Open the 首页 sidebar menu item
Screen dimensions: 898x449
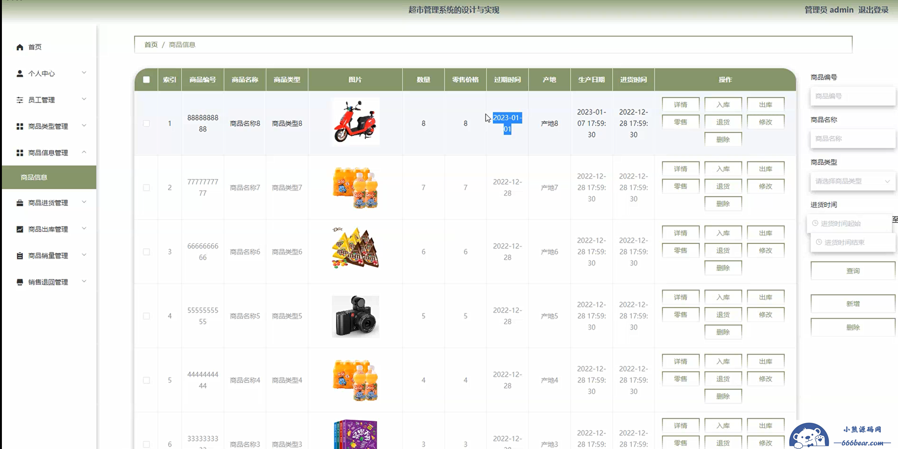(49, 47)
